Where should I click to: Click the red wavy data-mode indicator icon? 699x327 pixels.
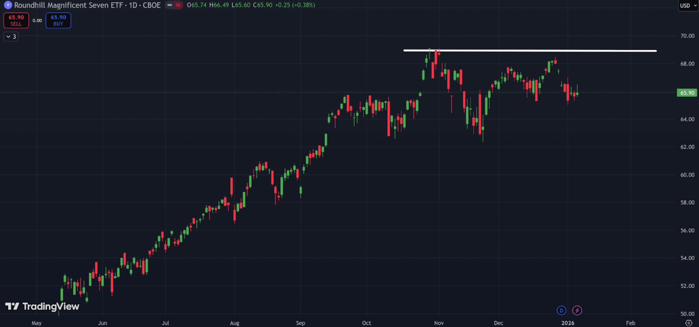click(x=178, y=5)
